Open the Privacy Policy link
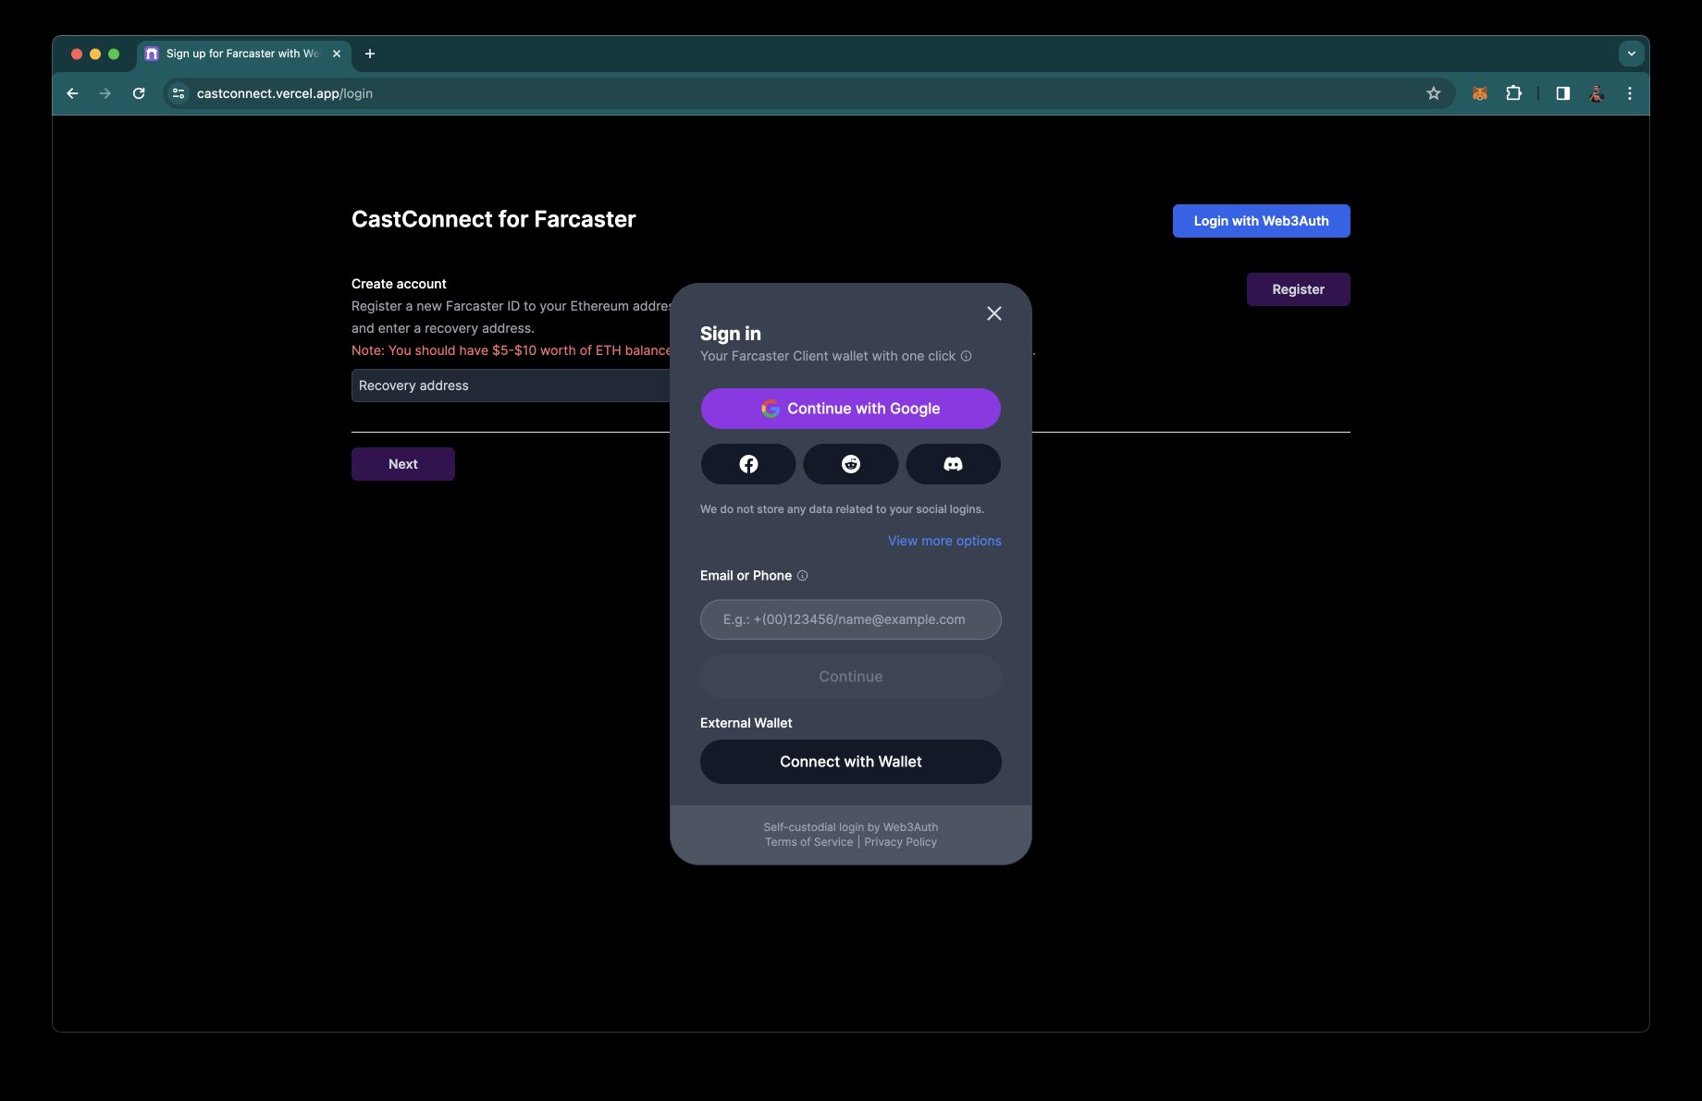 coord(900,842)
